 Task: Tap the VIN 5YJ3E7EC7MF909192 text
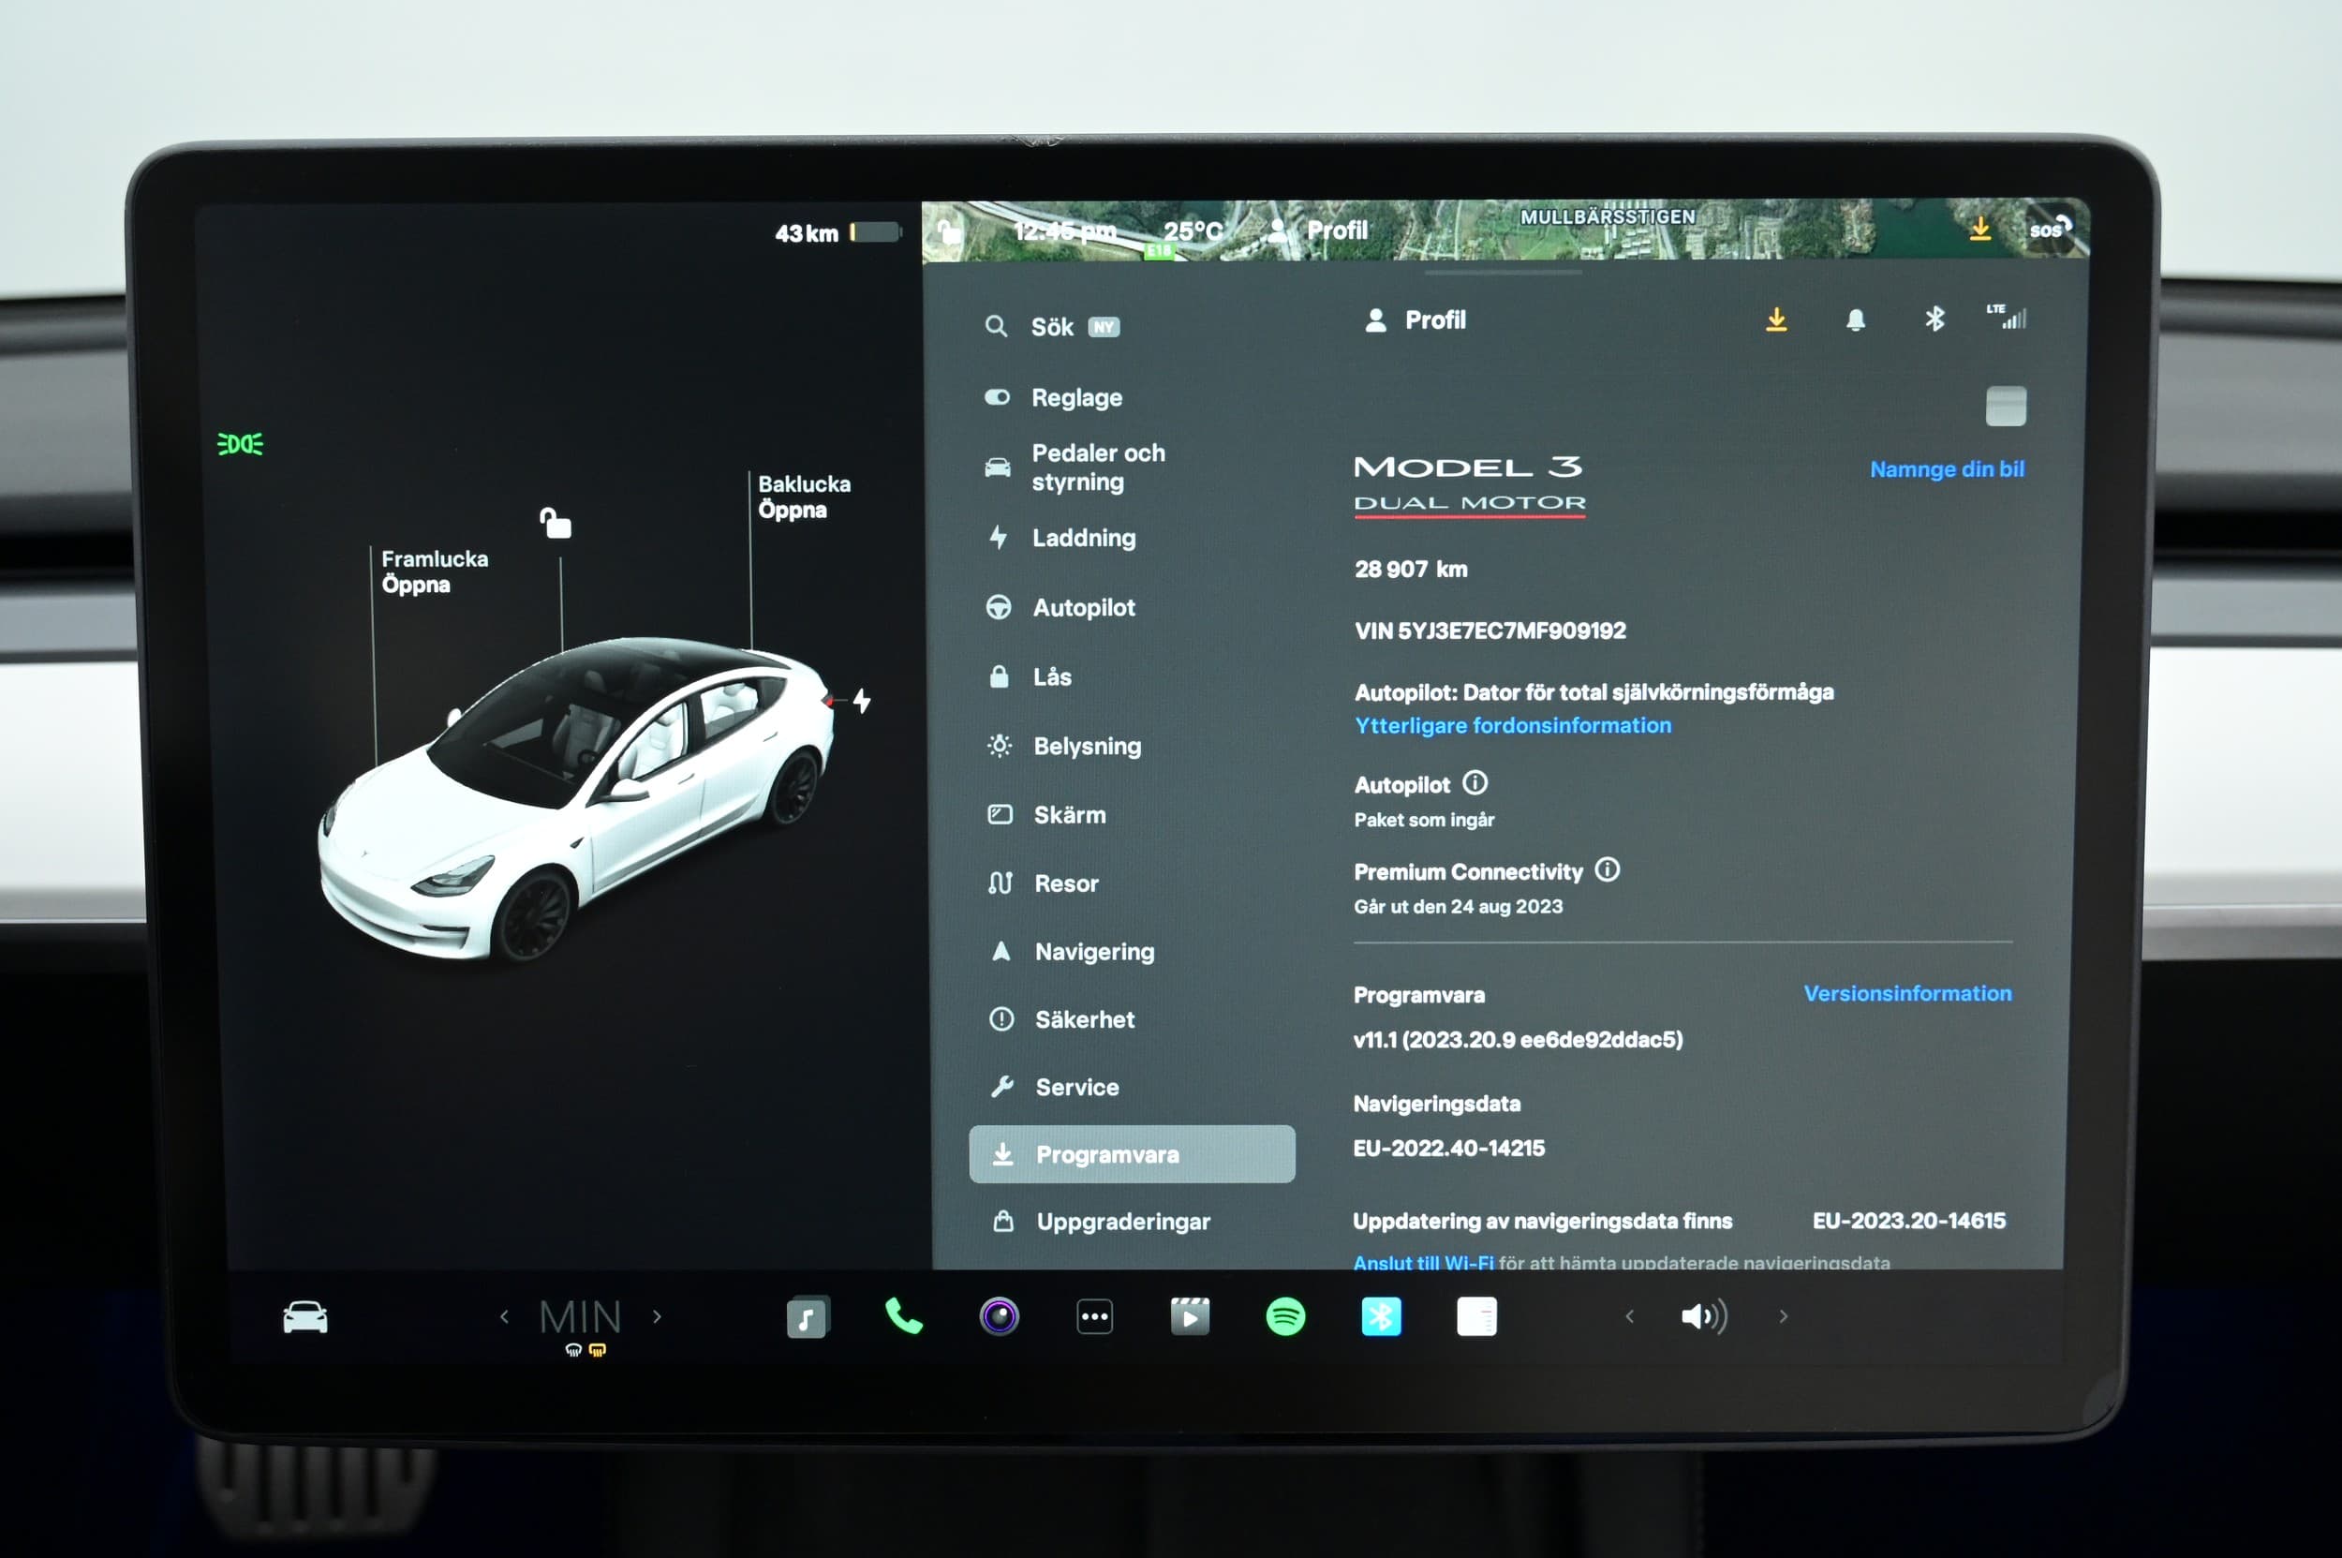pos(1490,630)
